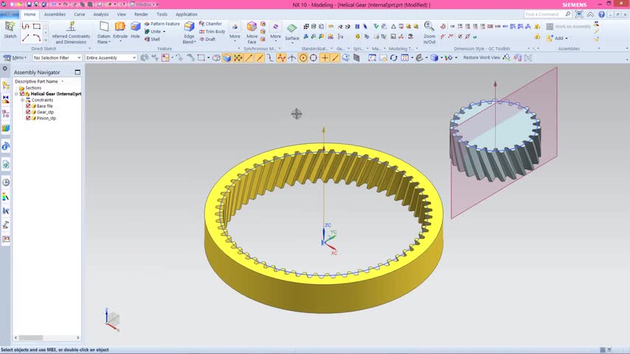The image size is (630, 354).
Task: Select the Rectangle sketch tool
Action: point(37,27)
